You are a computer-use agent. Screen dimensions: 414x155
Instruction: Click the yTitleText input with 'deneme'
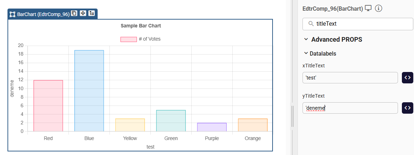350,108
